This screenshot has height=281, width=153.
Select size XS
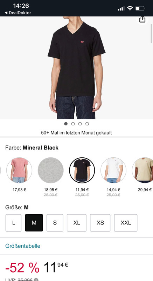point(100,223)
